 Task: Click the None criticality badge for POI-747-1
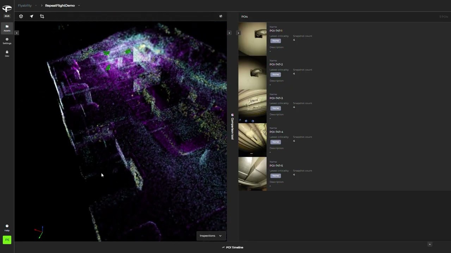[276, 41]
